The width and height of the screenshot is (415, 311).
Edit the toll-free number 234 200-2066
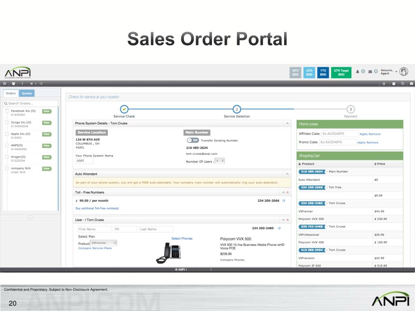tap(284, 201)
